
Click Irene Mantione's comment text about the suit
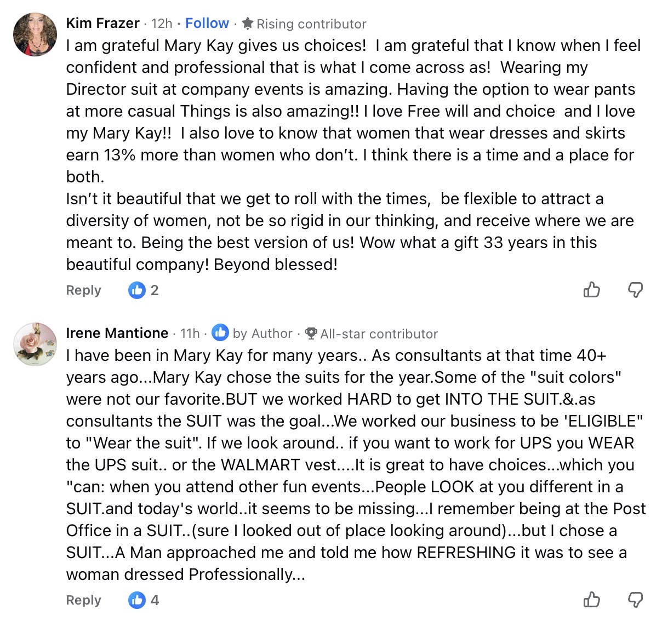(351, 465)
